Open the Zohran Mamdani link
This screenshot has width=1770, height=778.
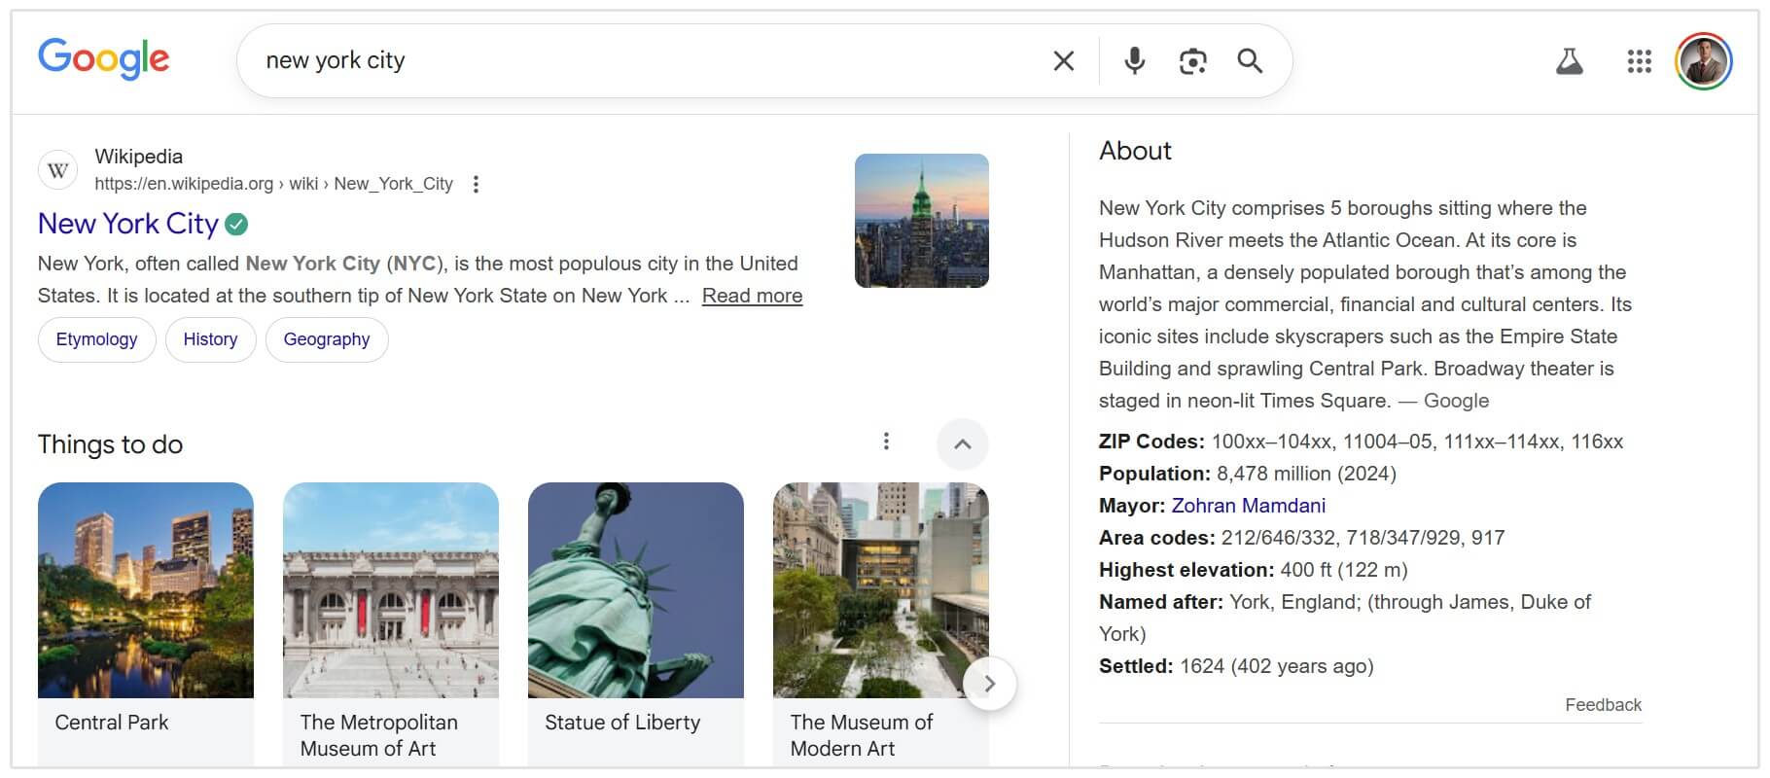pyautogui.click(x=1248, y=505)
